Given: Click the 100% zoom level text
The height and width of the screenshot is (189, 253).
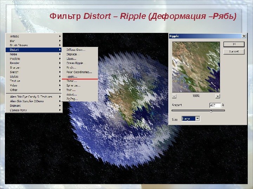Looking at the screenshot, I should (x=196, y=96).
